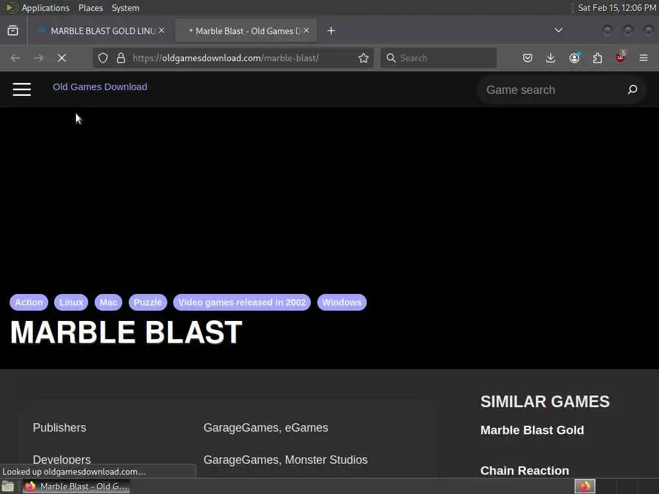This screenshot has width=659, height=494.
Task: View site security padlock info
Action: (x=121, y=58)
